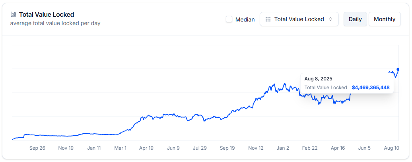Click the Median label text
The height and width of the screenshot is (162, 412).
click(245, 19)
